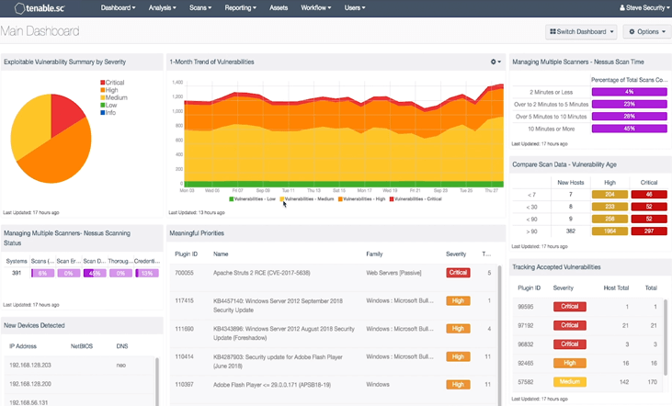
Task: Click Critical badge for accepted plugin 99595
Action: [570, 307]
